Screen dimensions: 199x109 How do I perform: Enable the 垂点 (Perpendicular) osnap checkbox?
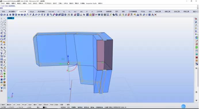pos(32,105)
